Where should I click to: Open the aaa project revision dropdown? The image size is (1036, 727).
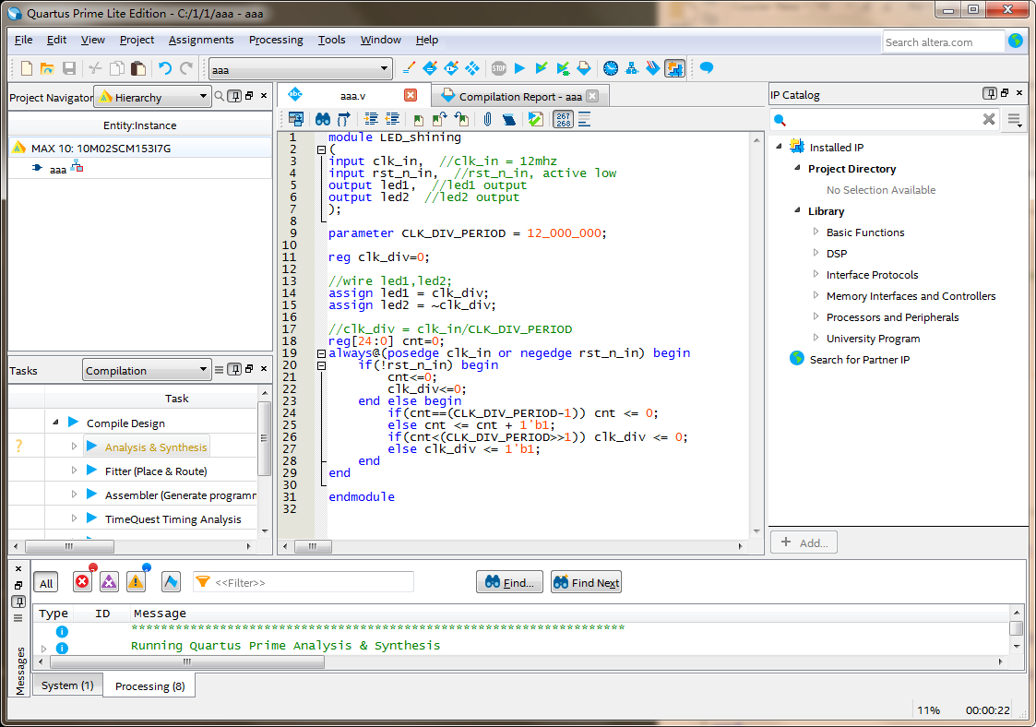click(x=301, y=69)
